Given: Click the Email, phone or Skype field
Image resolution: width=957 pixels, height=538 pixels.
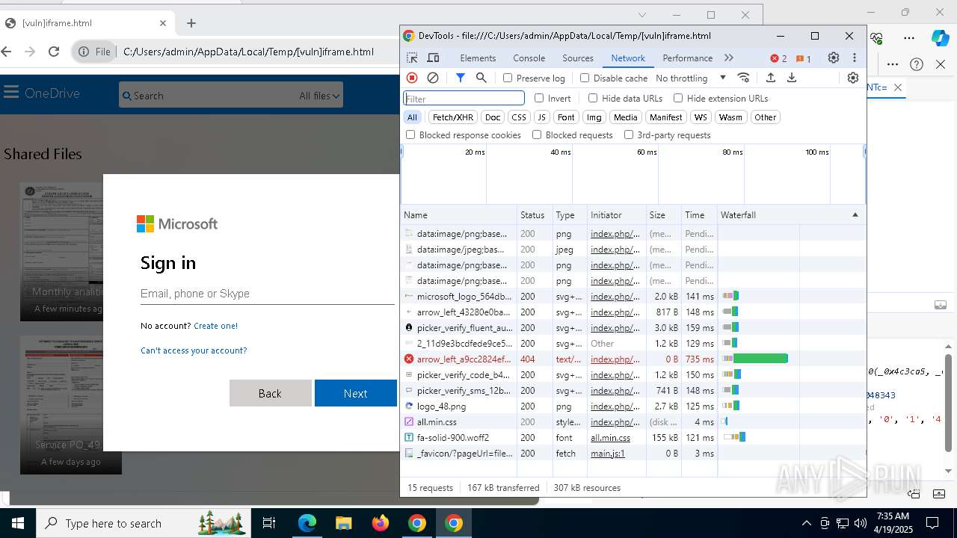Looking at the screenshot, I should click(x=267, y=294).
